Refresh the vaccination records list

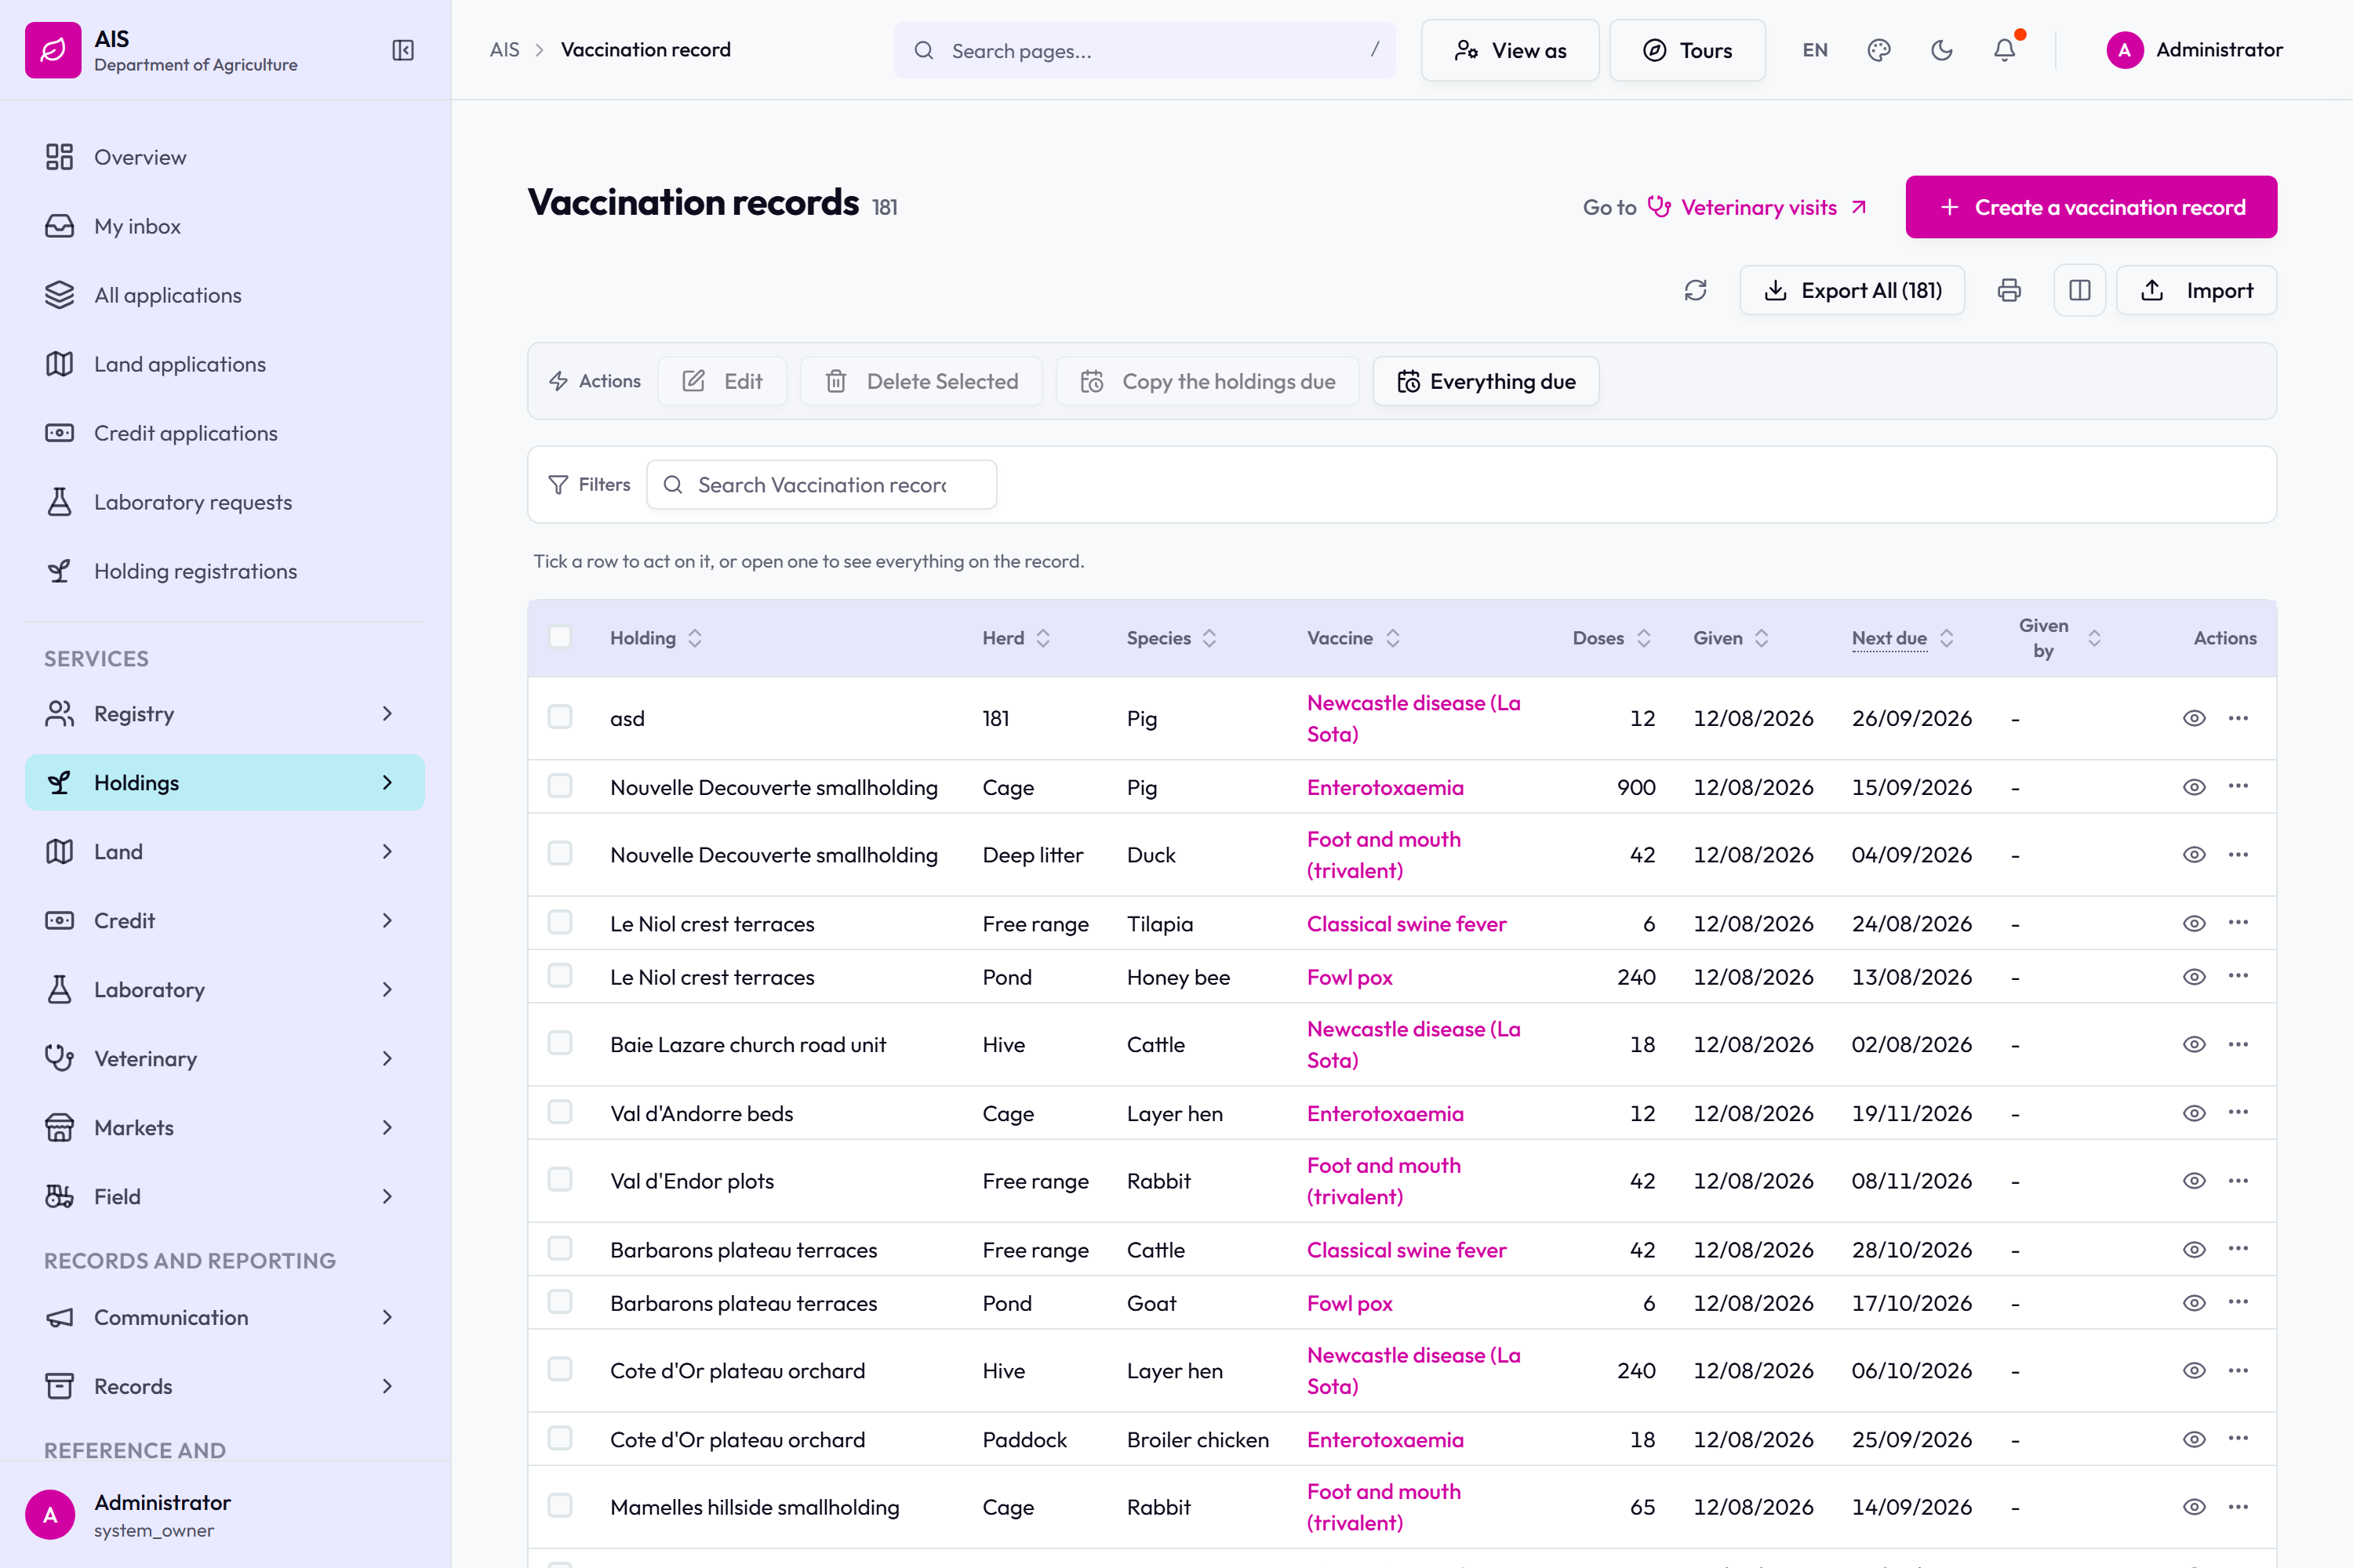pos(1696,290)
